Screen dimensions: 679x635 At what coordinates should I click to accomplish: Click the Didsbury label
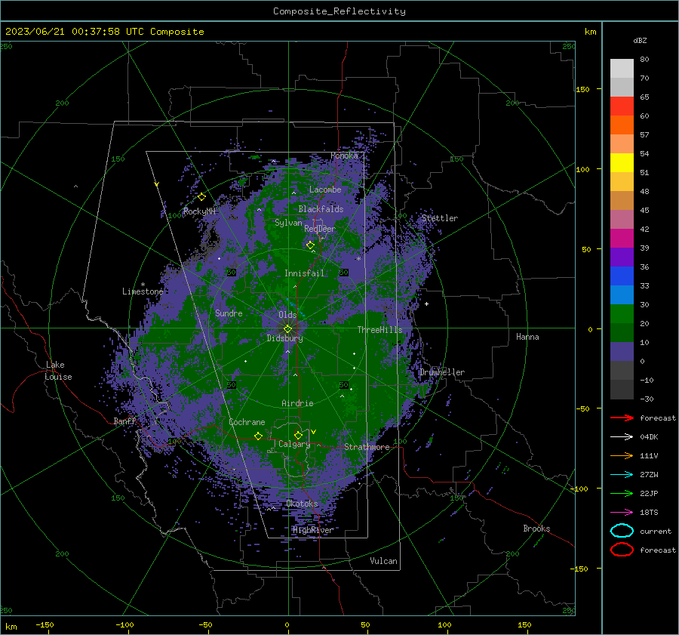284,338
